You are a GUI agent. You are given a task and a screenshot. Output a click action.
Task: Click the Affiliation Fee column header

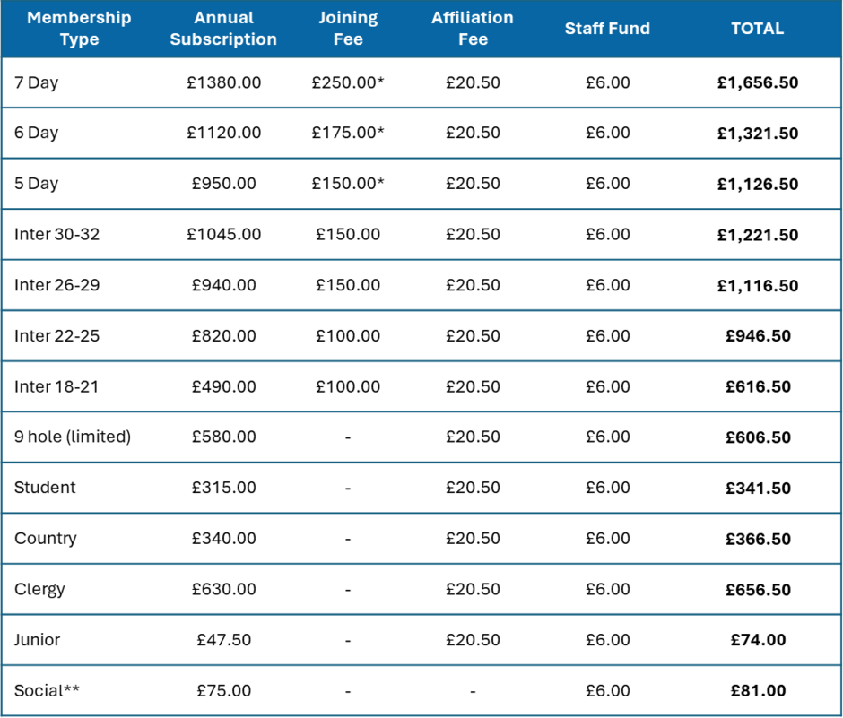473,29
